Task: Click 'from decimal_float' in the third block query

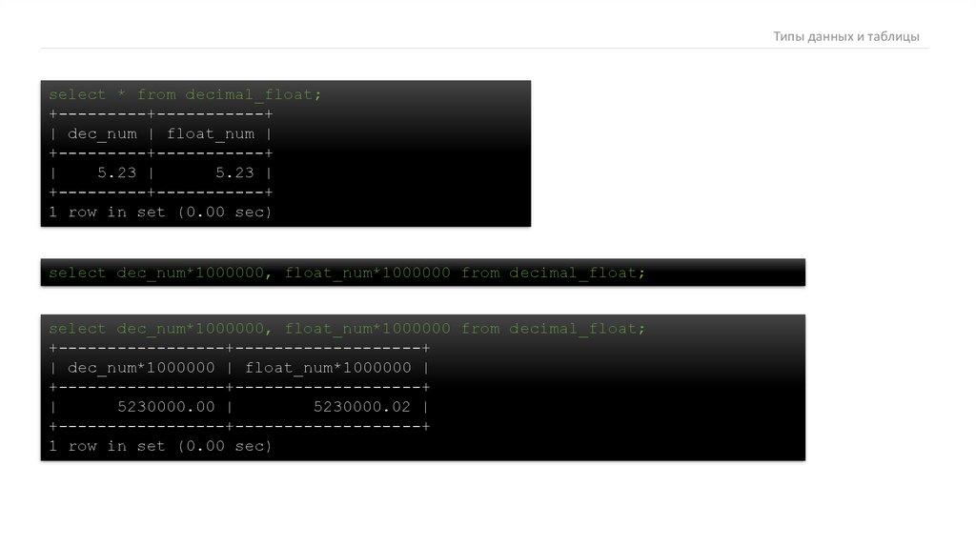Action: [x=549, y=329]
